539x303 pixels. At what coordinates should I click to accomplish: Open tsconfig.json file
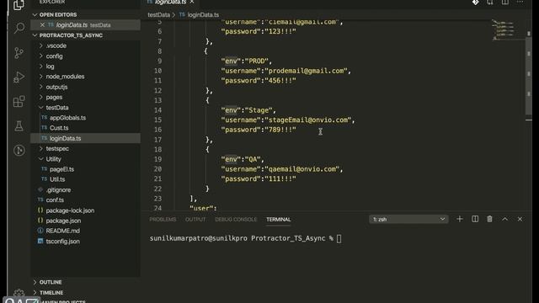point(63,242)
